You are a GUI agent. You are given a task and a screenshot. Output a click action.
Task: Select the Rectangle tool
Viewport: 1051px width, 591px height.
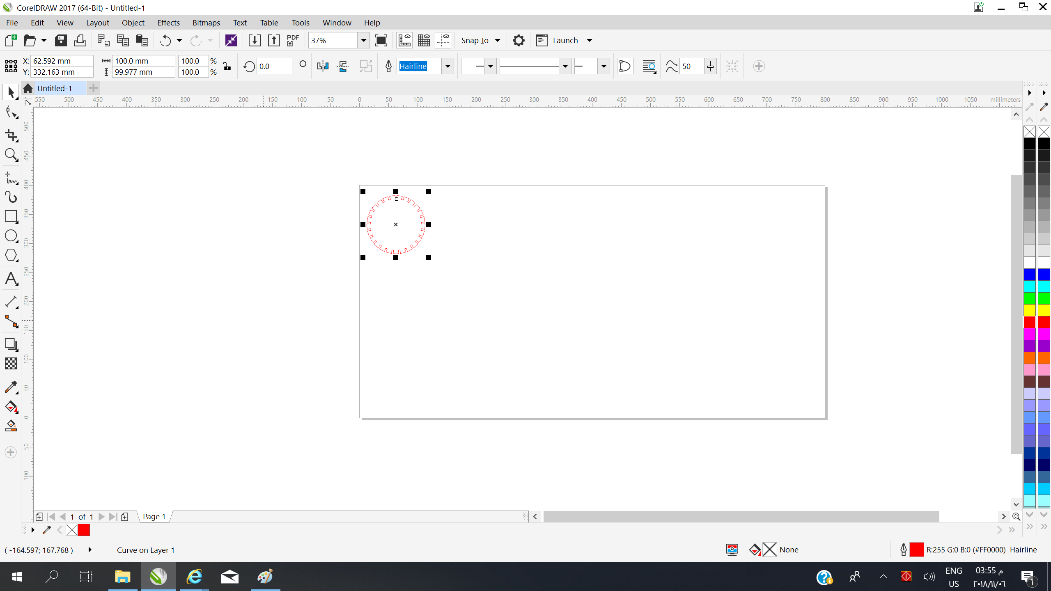pyautogui.click(x=11, y=216)
